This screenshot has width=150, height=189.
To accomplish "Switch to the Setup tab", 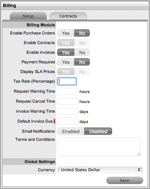I will [x=28, y=16].
